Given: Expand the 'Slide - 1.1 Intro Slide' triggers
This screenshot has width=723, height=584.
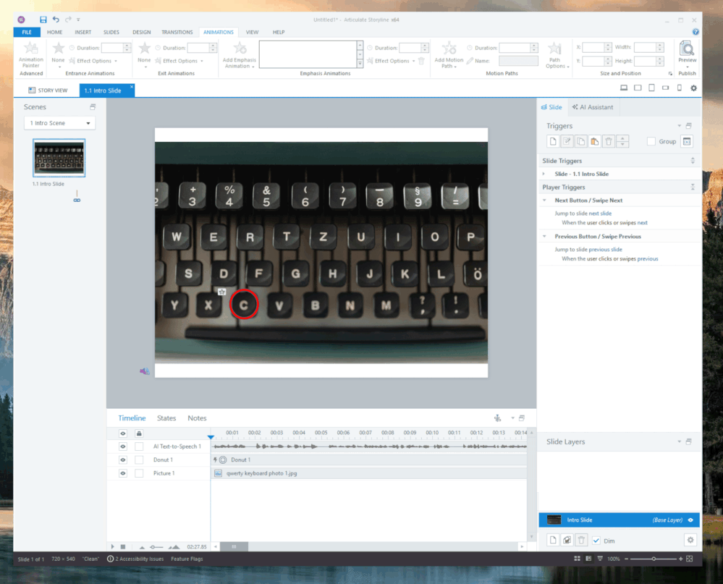Looking at the screenshot, I should click(544, 174).
